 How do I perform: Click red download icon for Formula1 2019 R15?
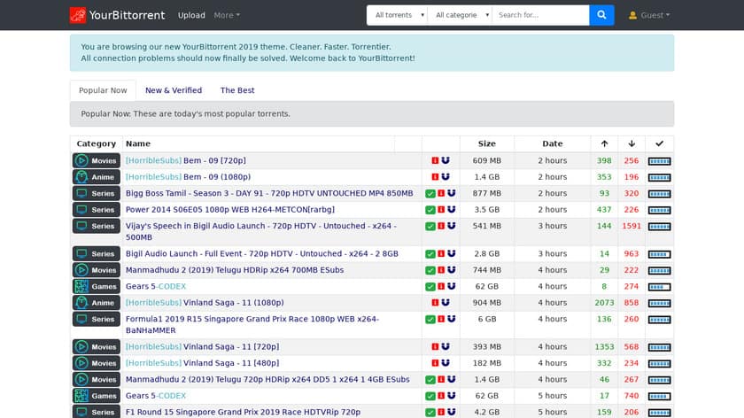(441, 319)
